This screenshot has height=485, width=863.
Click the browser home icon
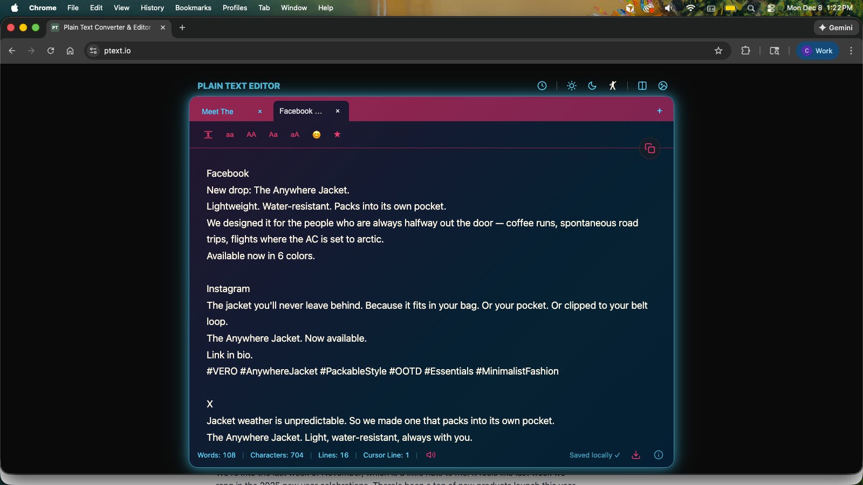(x=70, y=51)
